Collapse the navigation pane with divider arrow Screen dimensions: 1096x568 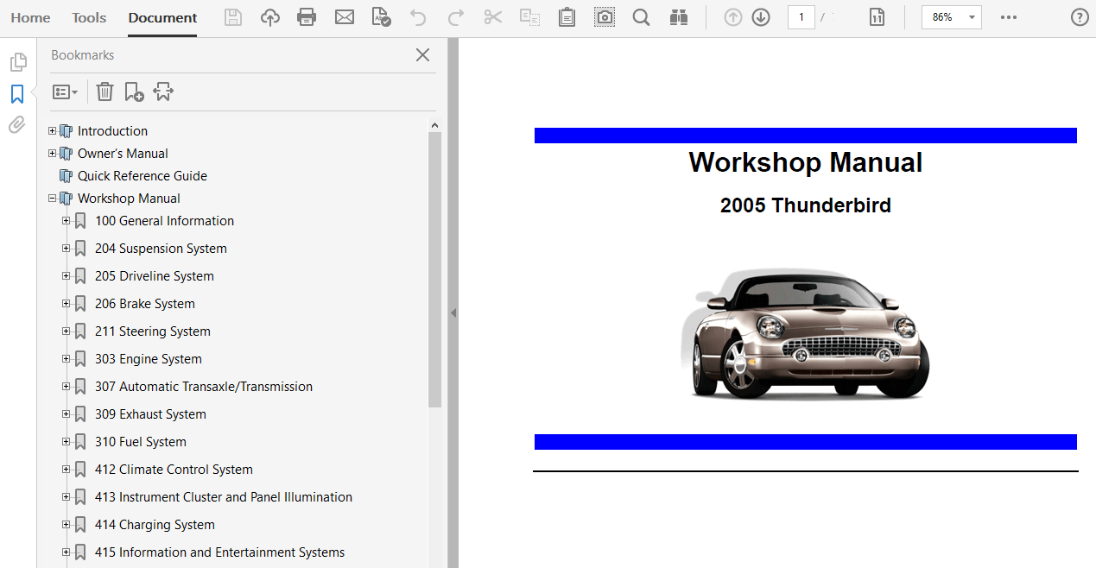(x=453, y=312)
